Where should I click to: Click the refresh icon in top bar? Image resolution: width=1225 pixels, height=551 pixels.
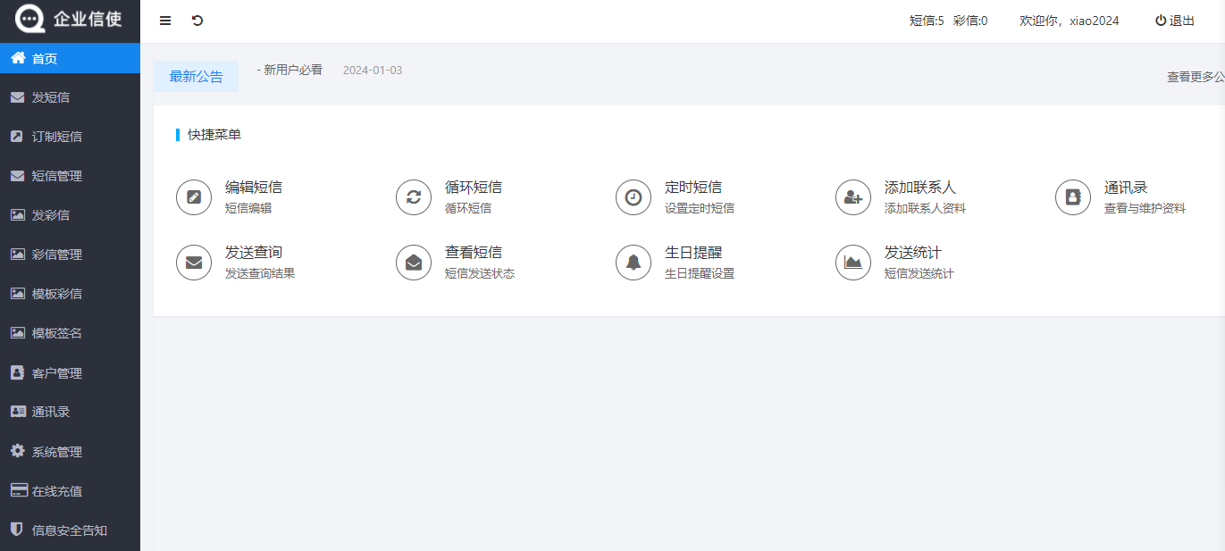[197, 21]
